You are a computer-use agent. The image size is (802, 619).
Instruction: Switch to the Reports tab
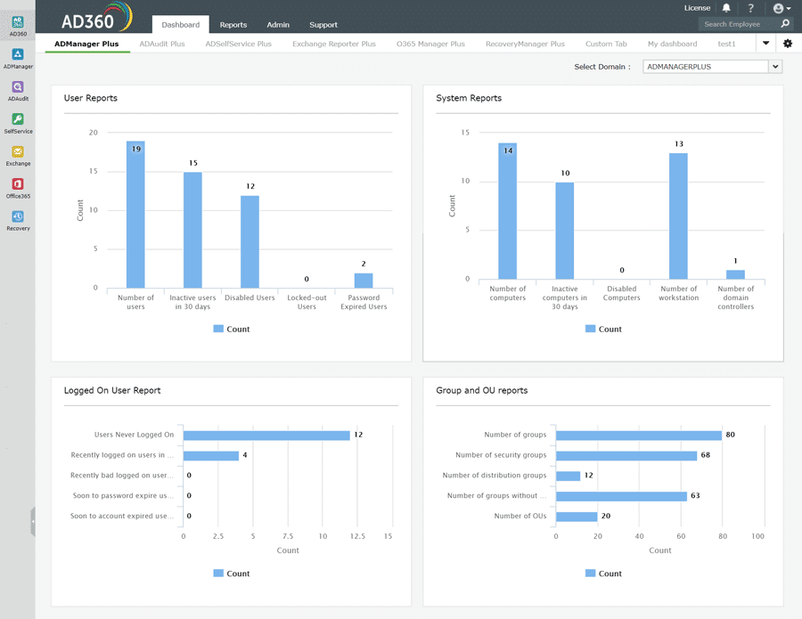[x=233, y=25]
